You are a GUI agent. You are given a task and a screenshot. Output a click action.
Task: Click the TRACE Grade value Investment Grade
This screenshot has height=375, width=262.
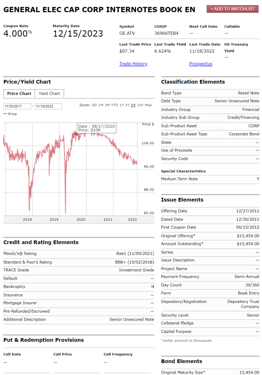tap(136, 270)
